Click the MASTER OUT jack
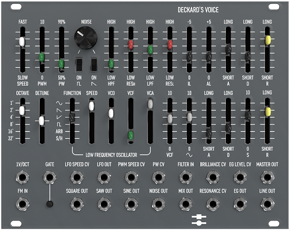 [267, 177]
